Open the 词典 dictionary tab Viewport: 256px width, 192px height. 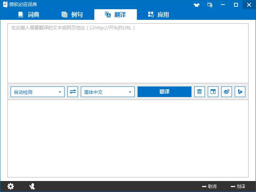[x=29, y=15]
